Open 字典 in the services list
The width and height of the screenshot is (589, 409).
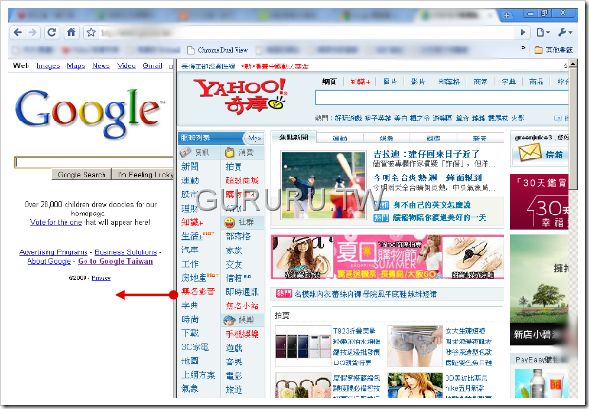[190, 306]
